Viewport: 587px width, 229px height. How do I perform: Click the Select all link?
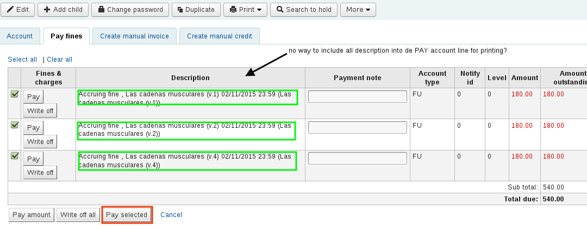(x=22, y=60)
